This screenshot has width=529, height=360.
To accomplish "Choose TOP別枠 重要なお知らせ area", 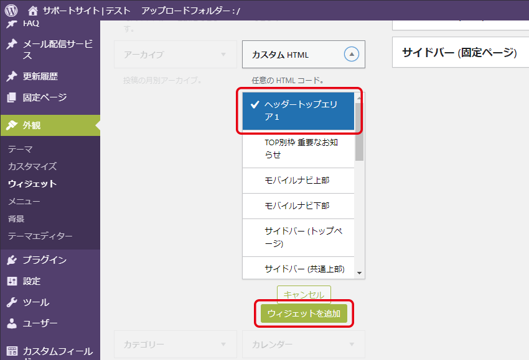I will click(298, 149).
